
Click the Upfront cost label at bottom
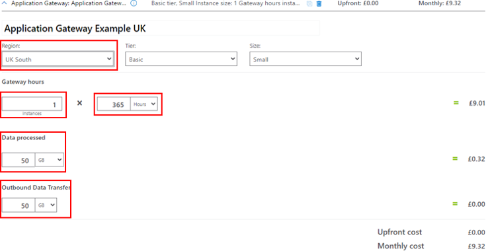399,233
